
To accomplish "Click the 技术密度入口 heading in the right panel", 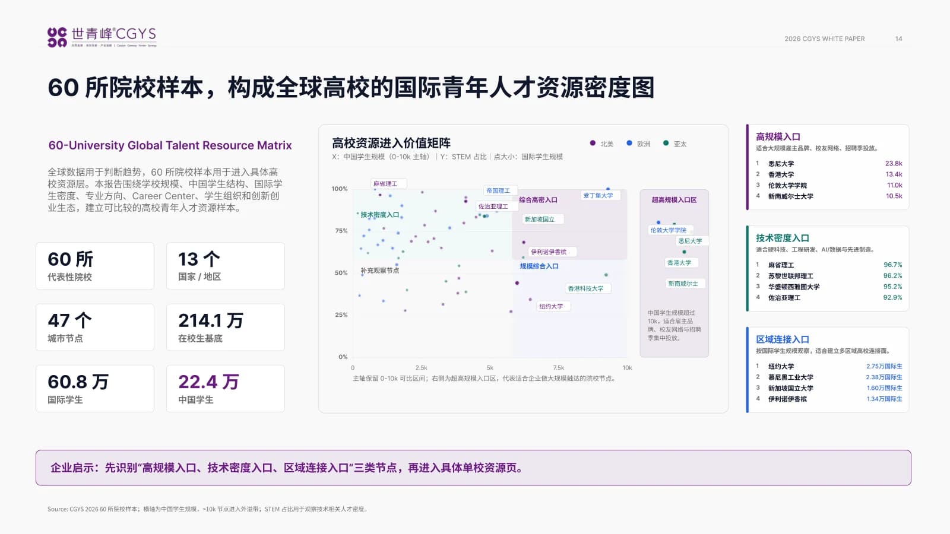I will coord(783,238).
